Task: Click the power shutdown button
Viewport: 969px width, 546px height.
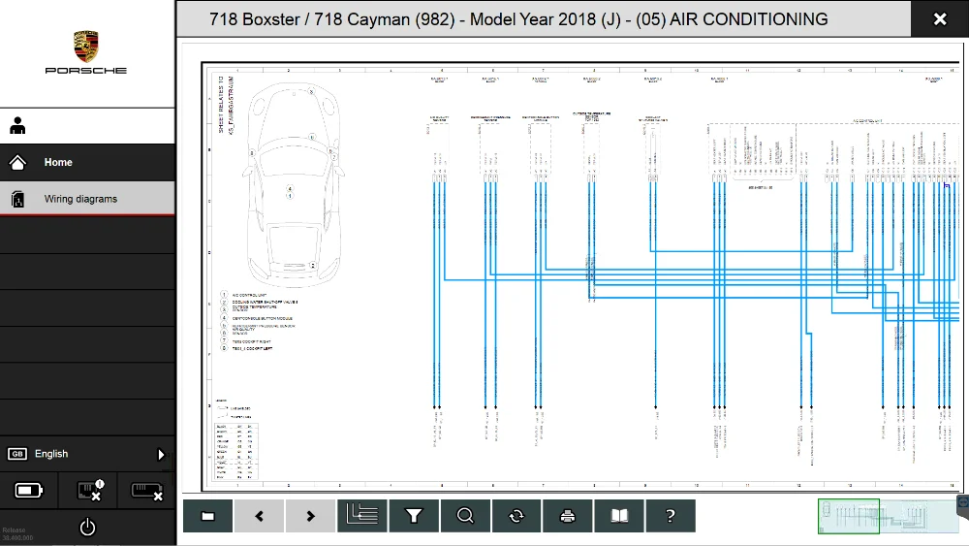Action: 88,528
